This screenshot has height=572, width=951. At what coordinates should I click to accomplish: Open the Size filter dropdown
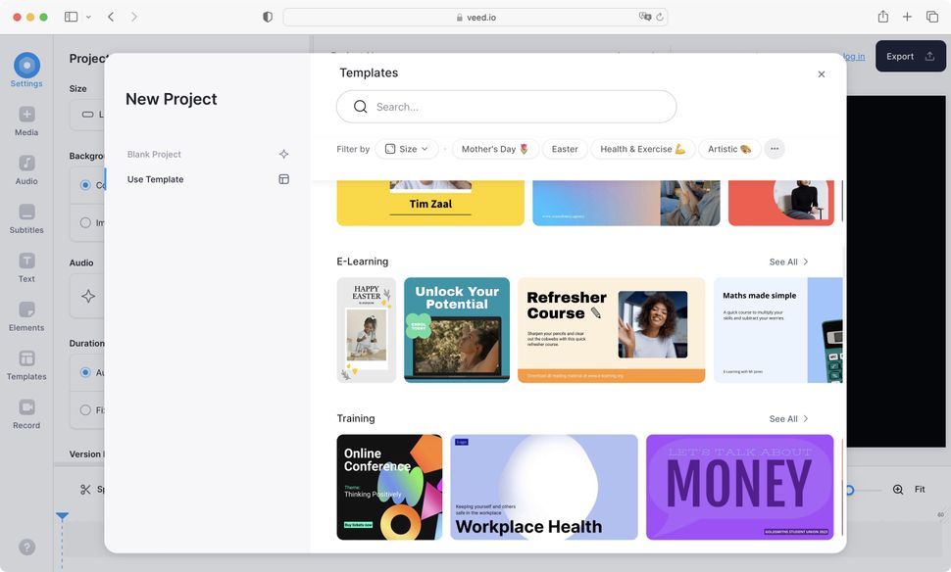(x=406, y=149)
